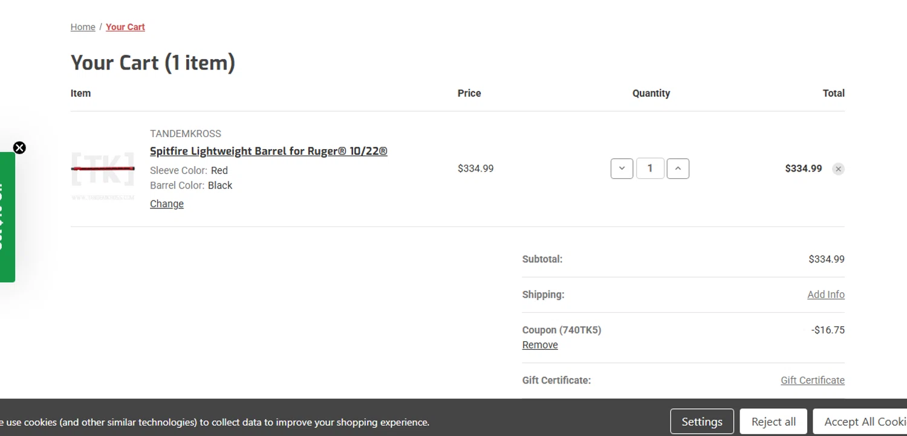The height and width of the screenshot is (436, 907).
Task: Close the green side popup tab
Action: pyautogui.click(x=19, y=148)
